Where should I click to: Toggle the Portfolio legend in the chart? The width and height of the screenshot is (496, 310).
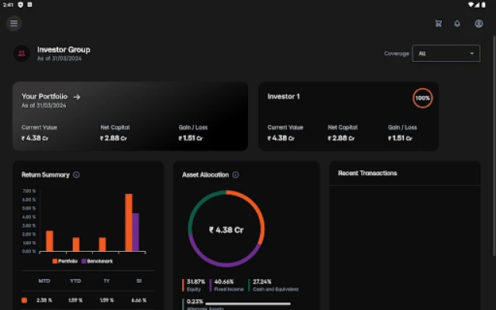[67, 261]
